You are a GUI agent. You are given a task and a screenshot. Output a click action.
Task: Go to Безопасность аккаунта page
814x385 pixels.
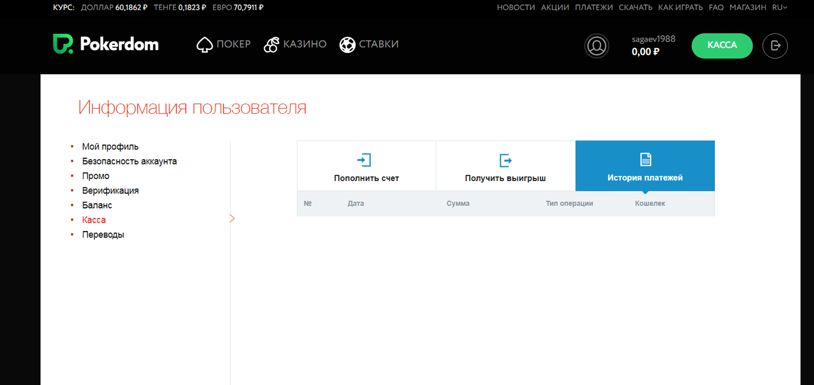129,161
